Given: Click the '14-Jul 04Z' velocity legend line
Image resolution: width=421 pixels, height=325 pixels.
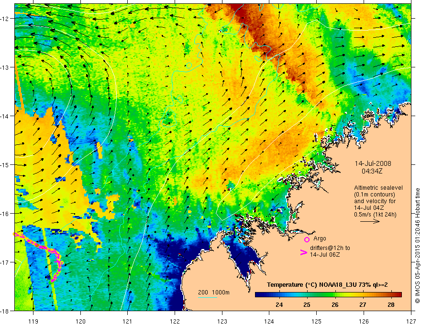Looking at the screenshot, I should pyautogui.click(x=369, y=208).
